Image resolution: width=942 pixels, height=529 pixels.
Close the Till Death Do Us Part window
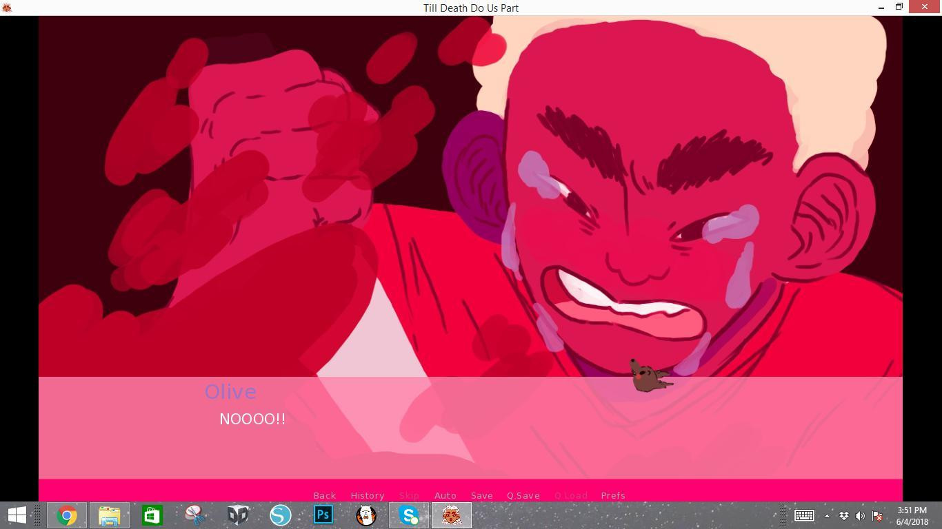tap(925, 8)
